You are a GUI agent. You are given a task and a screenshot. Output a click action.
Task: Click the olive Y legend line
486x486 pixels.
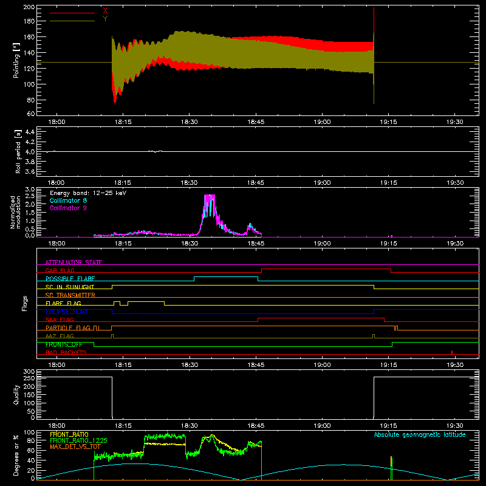[72, 21]
